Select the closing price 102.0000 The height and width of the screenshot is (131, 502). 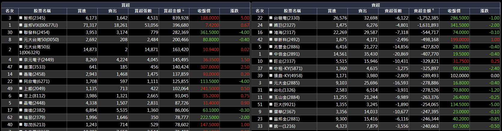pyautogui.click(x=460, y=76)
